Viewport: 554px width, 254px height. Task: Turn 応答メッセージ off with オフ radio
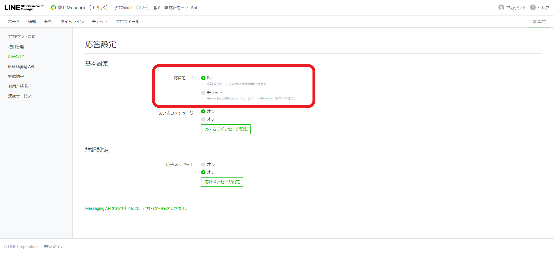(x=203, y=172)
